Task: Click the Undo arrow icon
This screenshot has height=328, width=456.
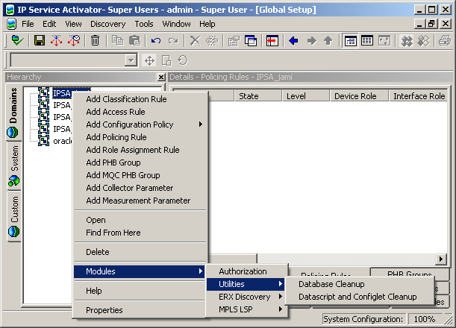Action: (156, 40)
